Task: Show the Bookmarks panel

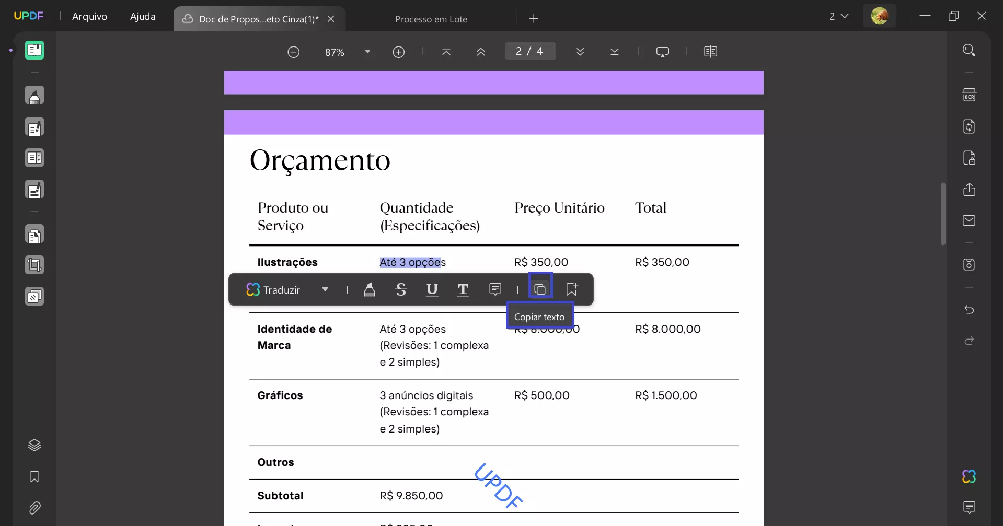Action: [x=33, y=476]
